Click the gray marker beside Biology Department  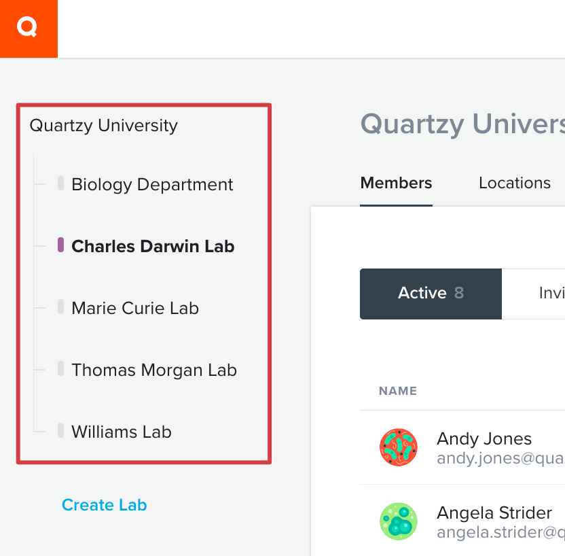[60, 183]
